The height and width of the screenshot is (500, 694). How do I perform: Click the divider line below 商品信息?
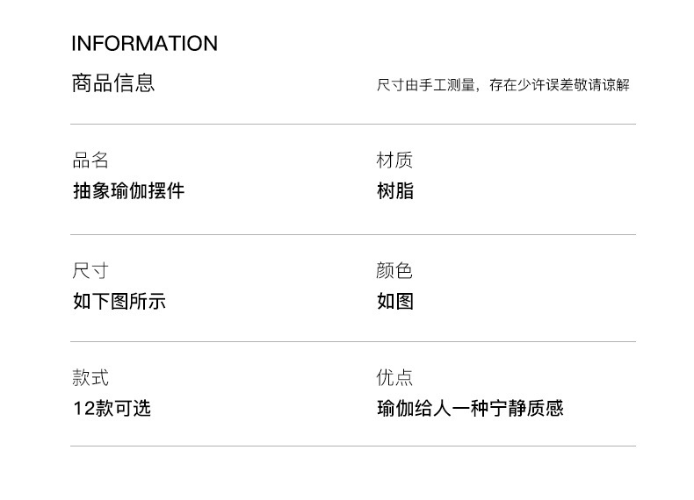[353, 124]
